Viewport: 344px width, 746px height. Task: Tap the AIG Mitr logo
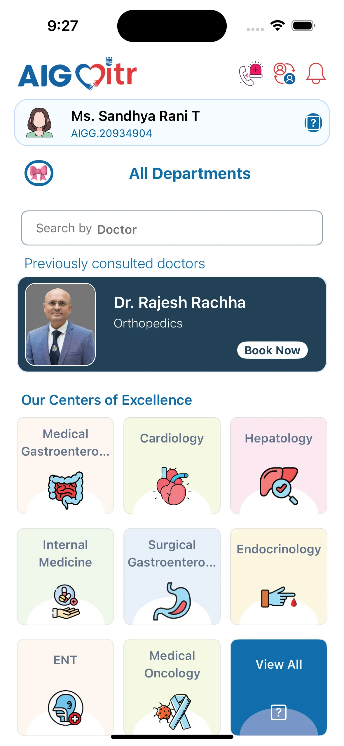pyautogui.click(x=77, y=74)
